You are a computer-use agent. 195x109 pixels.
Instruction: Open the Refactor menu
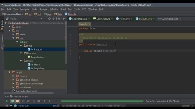54,9
